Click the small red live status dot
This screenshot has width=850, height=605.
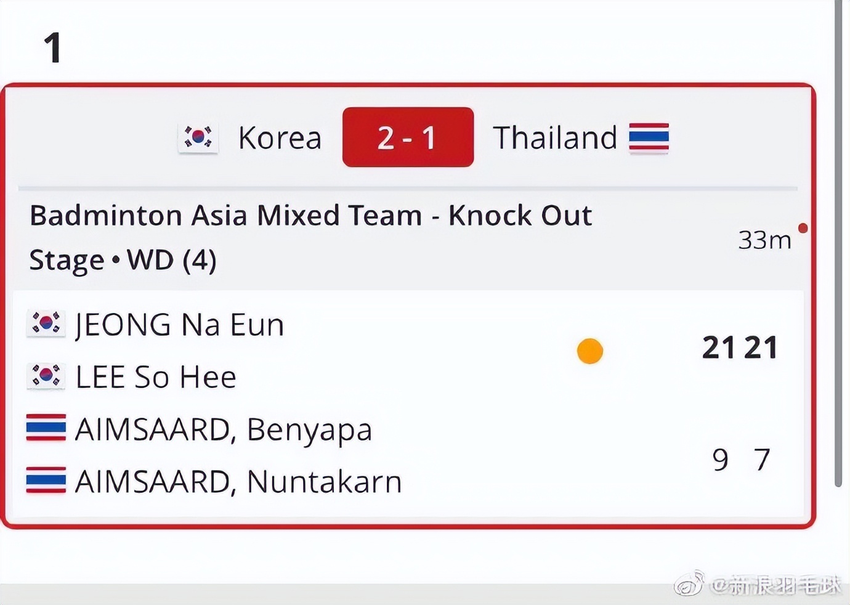point(803,229)
